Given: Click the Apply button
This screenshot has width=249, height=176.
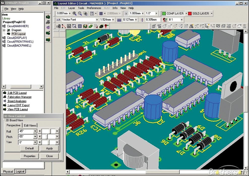Looking at the screenshot, I should click(49, 148).
